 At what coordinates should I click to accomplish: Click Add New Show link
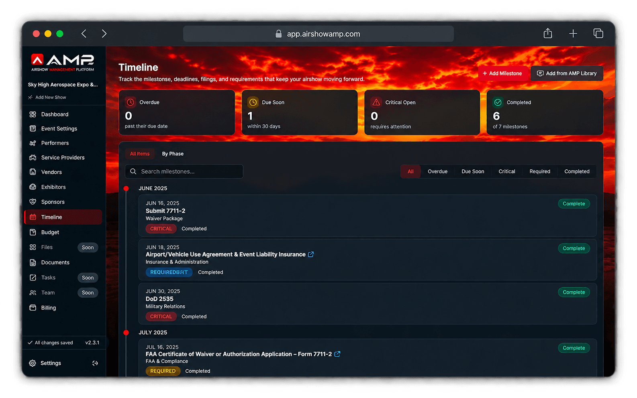[47, 97]
